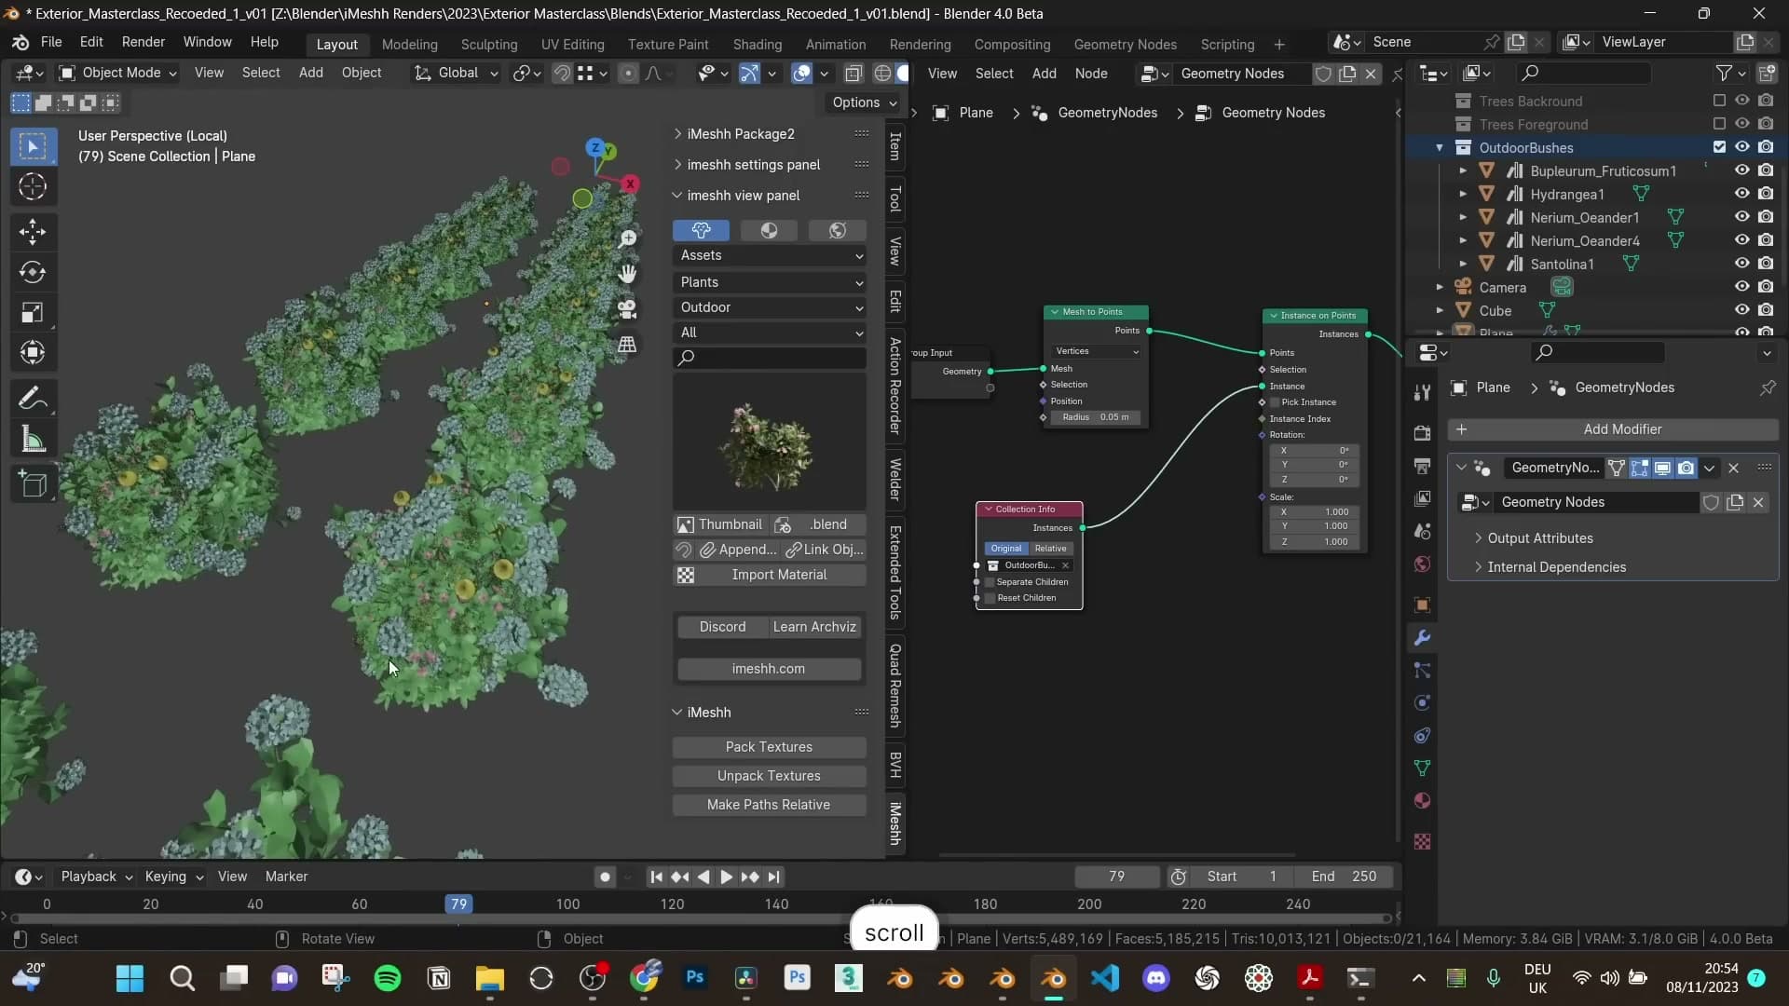Switch to the Geometry Nodes workspace tab
This screenshot has width=1789, height=1006.
pos(1125,44)
